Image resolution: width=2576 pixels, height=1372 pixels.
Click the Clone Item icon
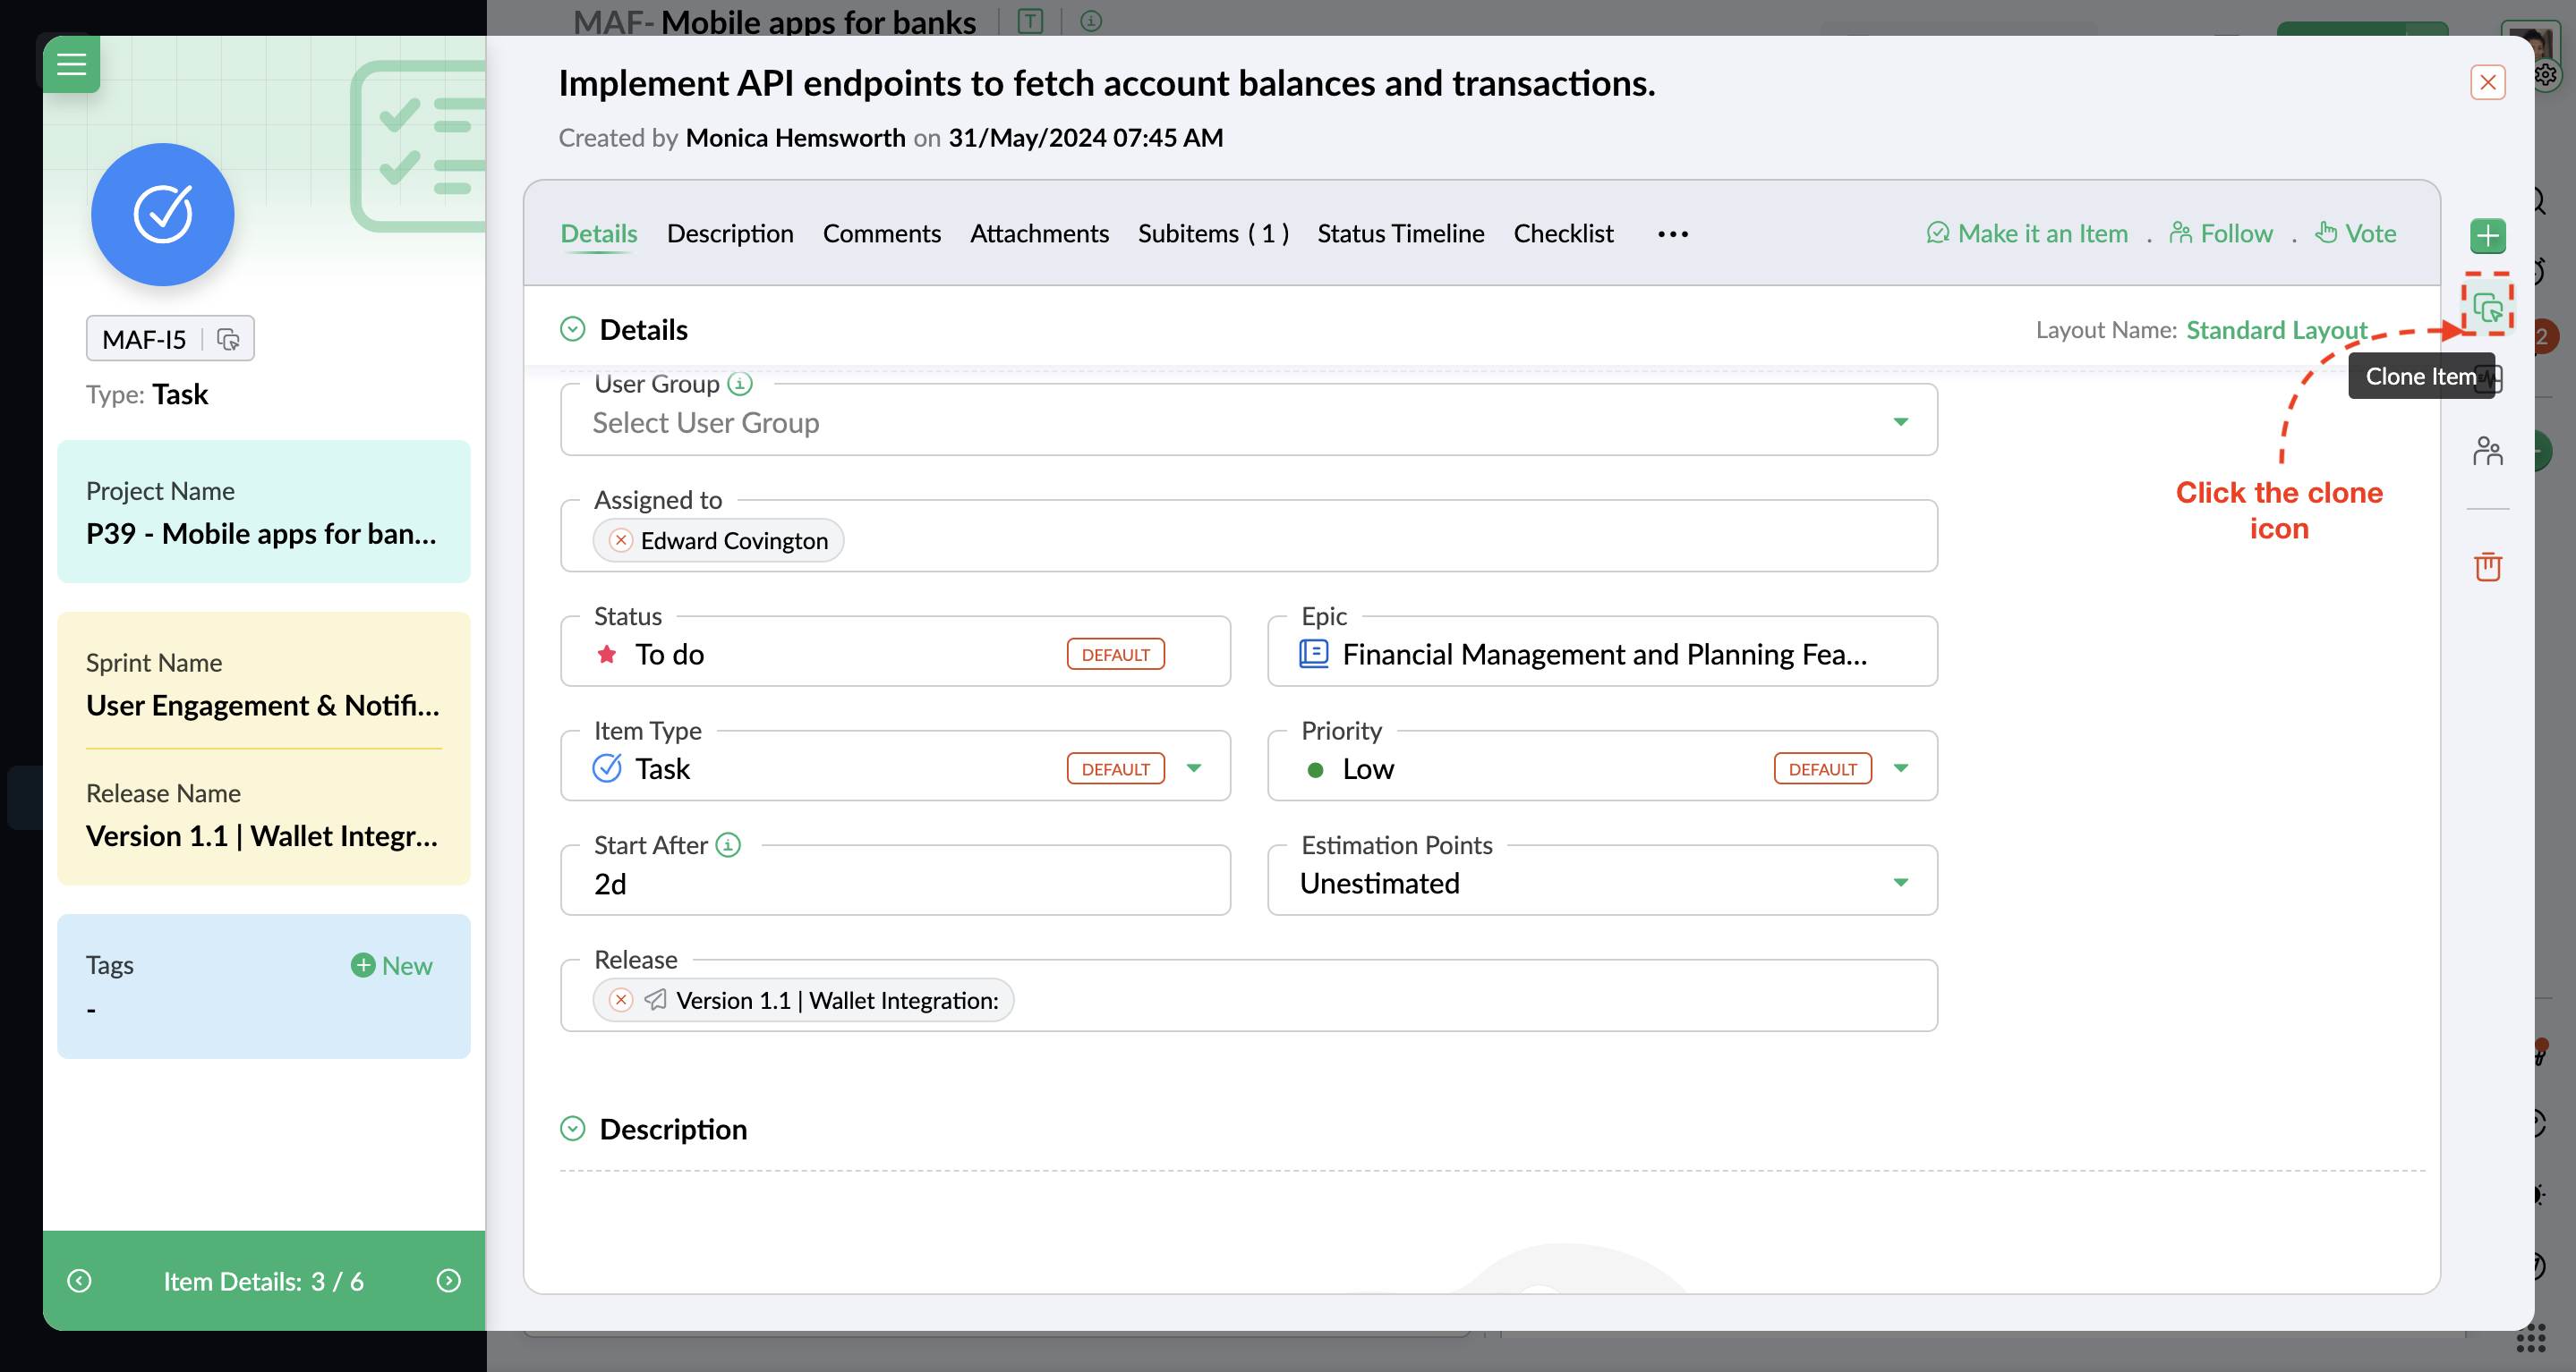pyautogui.click(x=2487, y=307)
